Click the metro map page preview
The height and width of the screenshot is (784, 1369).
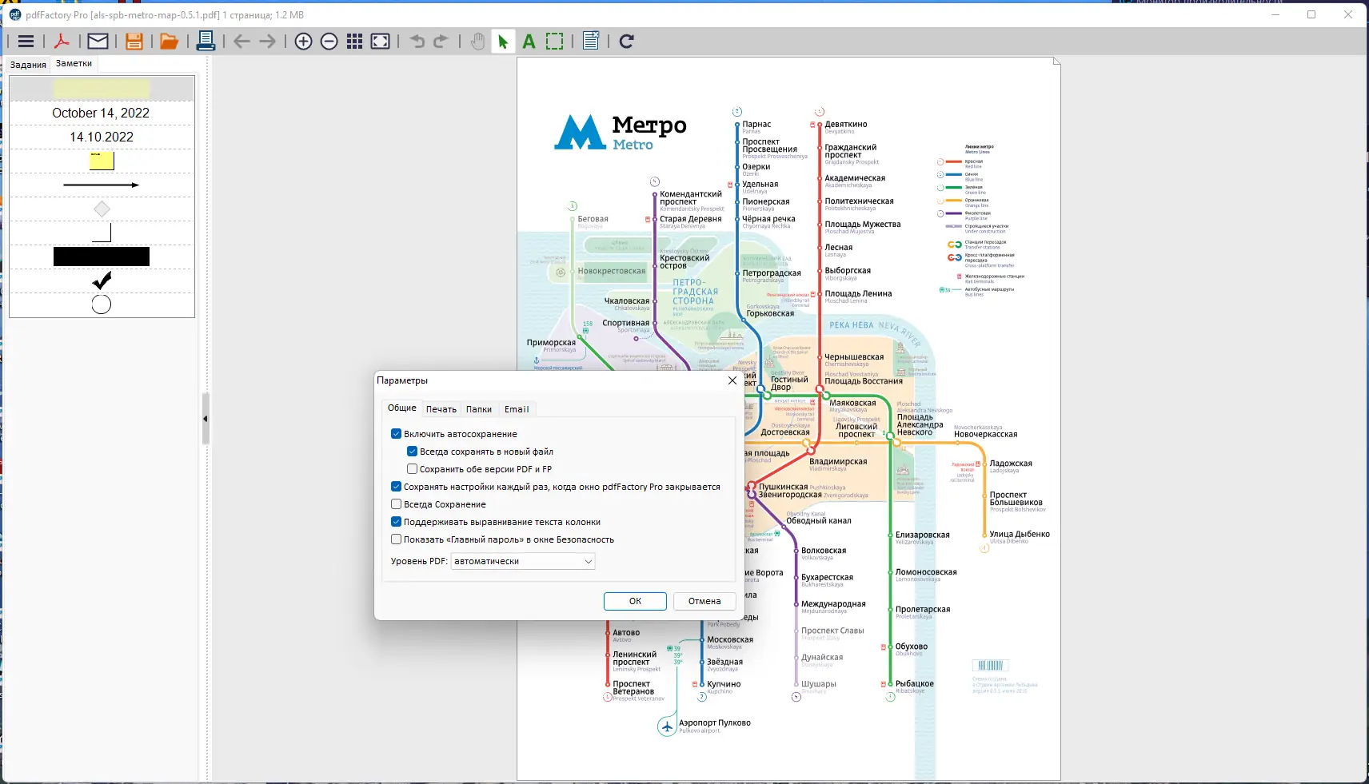pyautogui.click(x=788, y=419)
